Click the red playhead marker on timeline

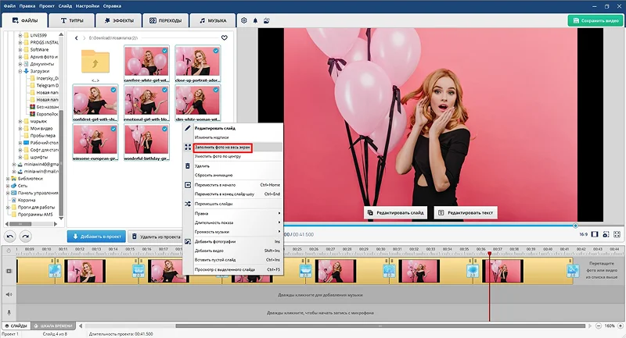pos(490,253)
